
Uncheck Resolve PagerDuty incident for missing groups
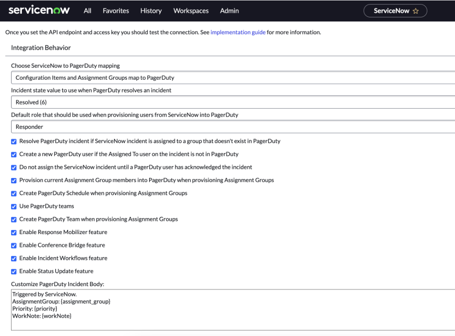(13, 141)
